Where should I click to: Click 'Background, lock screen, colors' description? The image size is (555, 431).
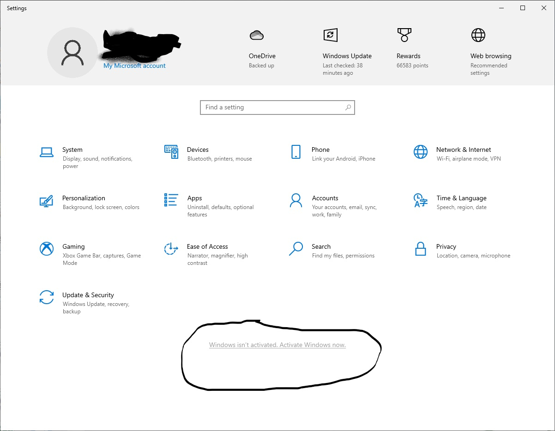pyautogui.click(x=101, y=207)
